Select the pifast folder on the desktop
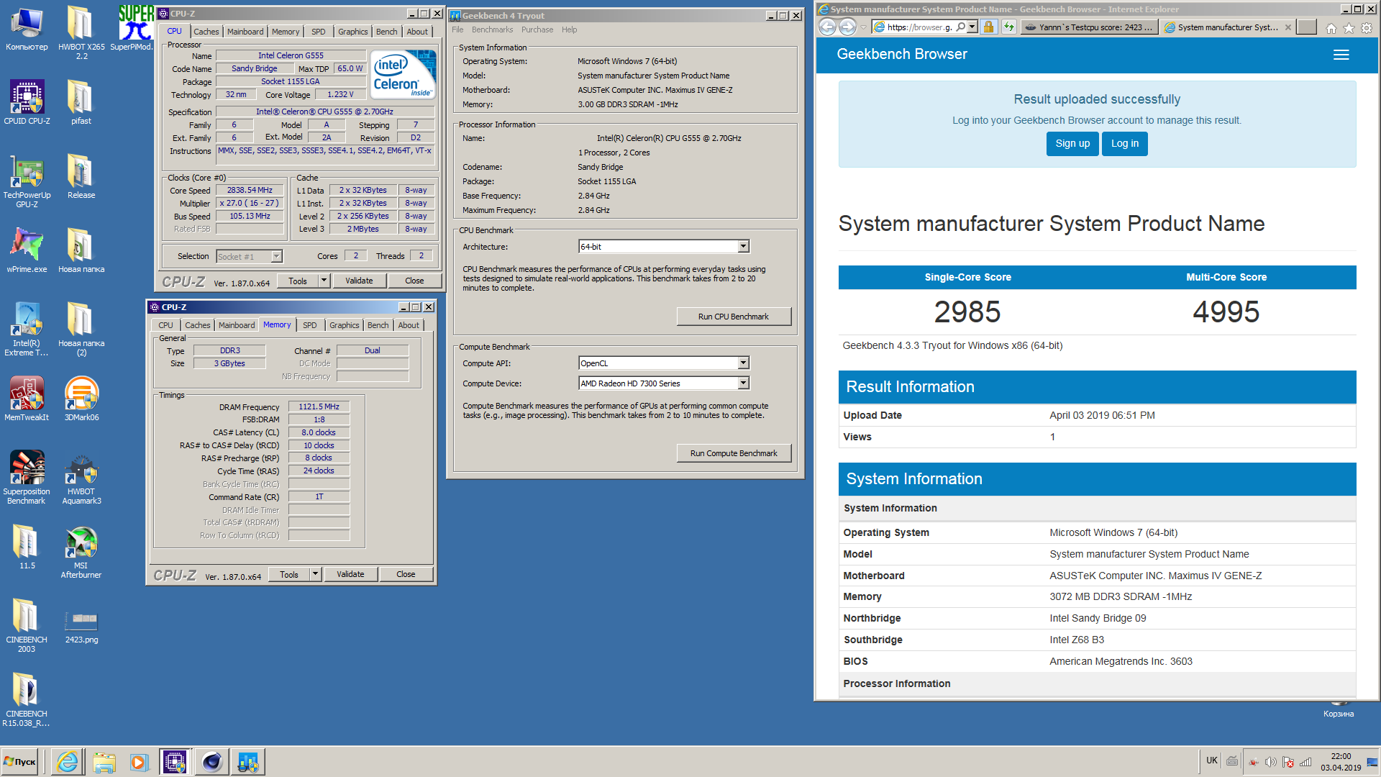 pos(81,102)
